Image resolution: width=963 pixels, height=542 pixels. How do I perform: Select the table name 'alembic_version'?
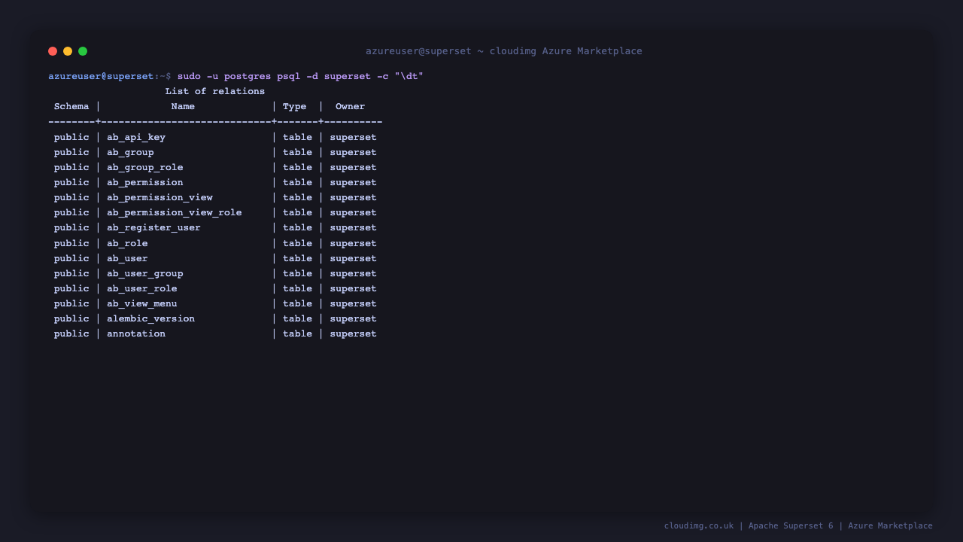(x=150, y=318)
